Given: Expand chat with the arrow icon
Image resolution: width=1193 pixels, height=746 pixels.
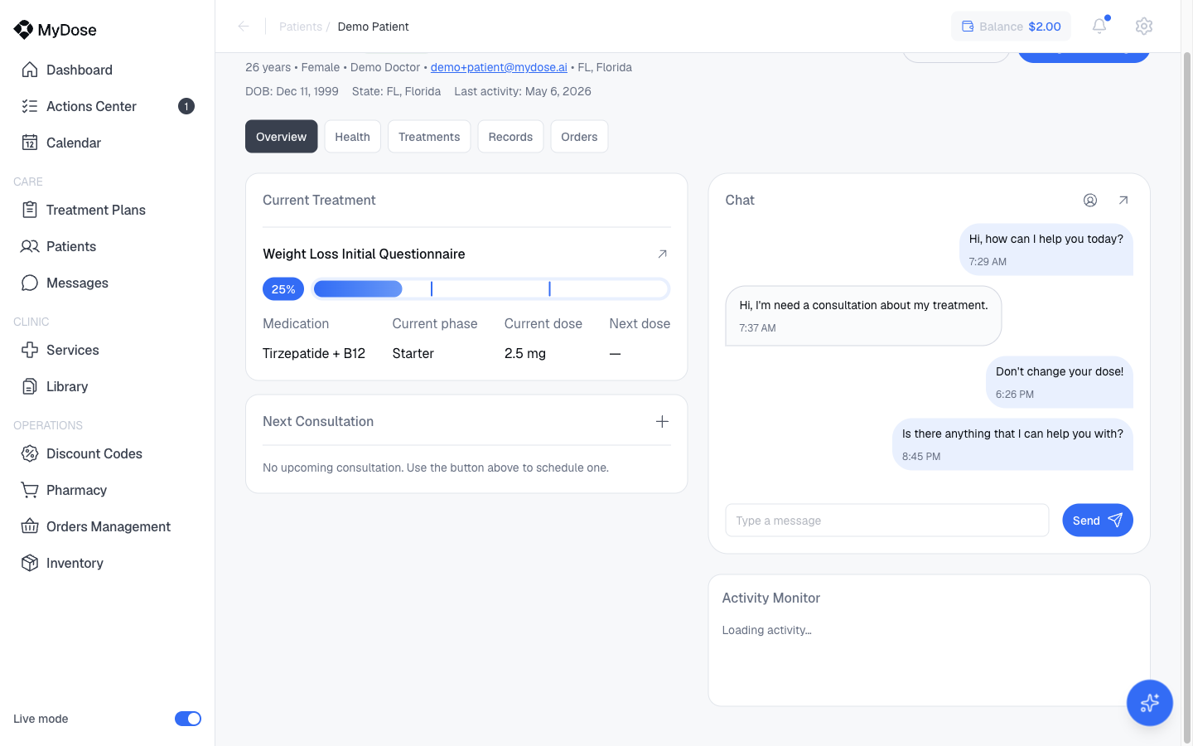Looking at the screenshot, I should (1123, 200).
